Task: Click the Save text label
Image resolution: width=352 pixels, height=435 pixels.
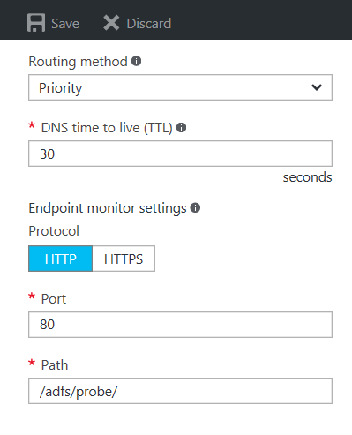Action: (65, 24)
